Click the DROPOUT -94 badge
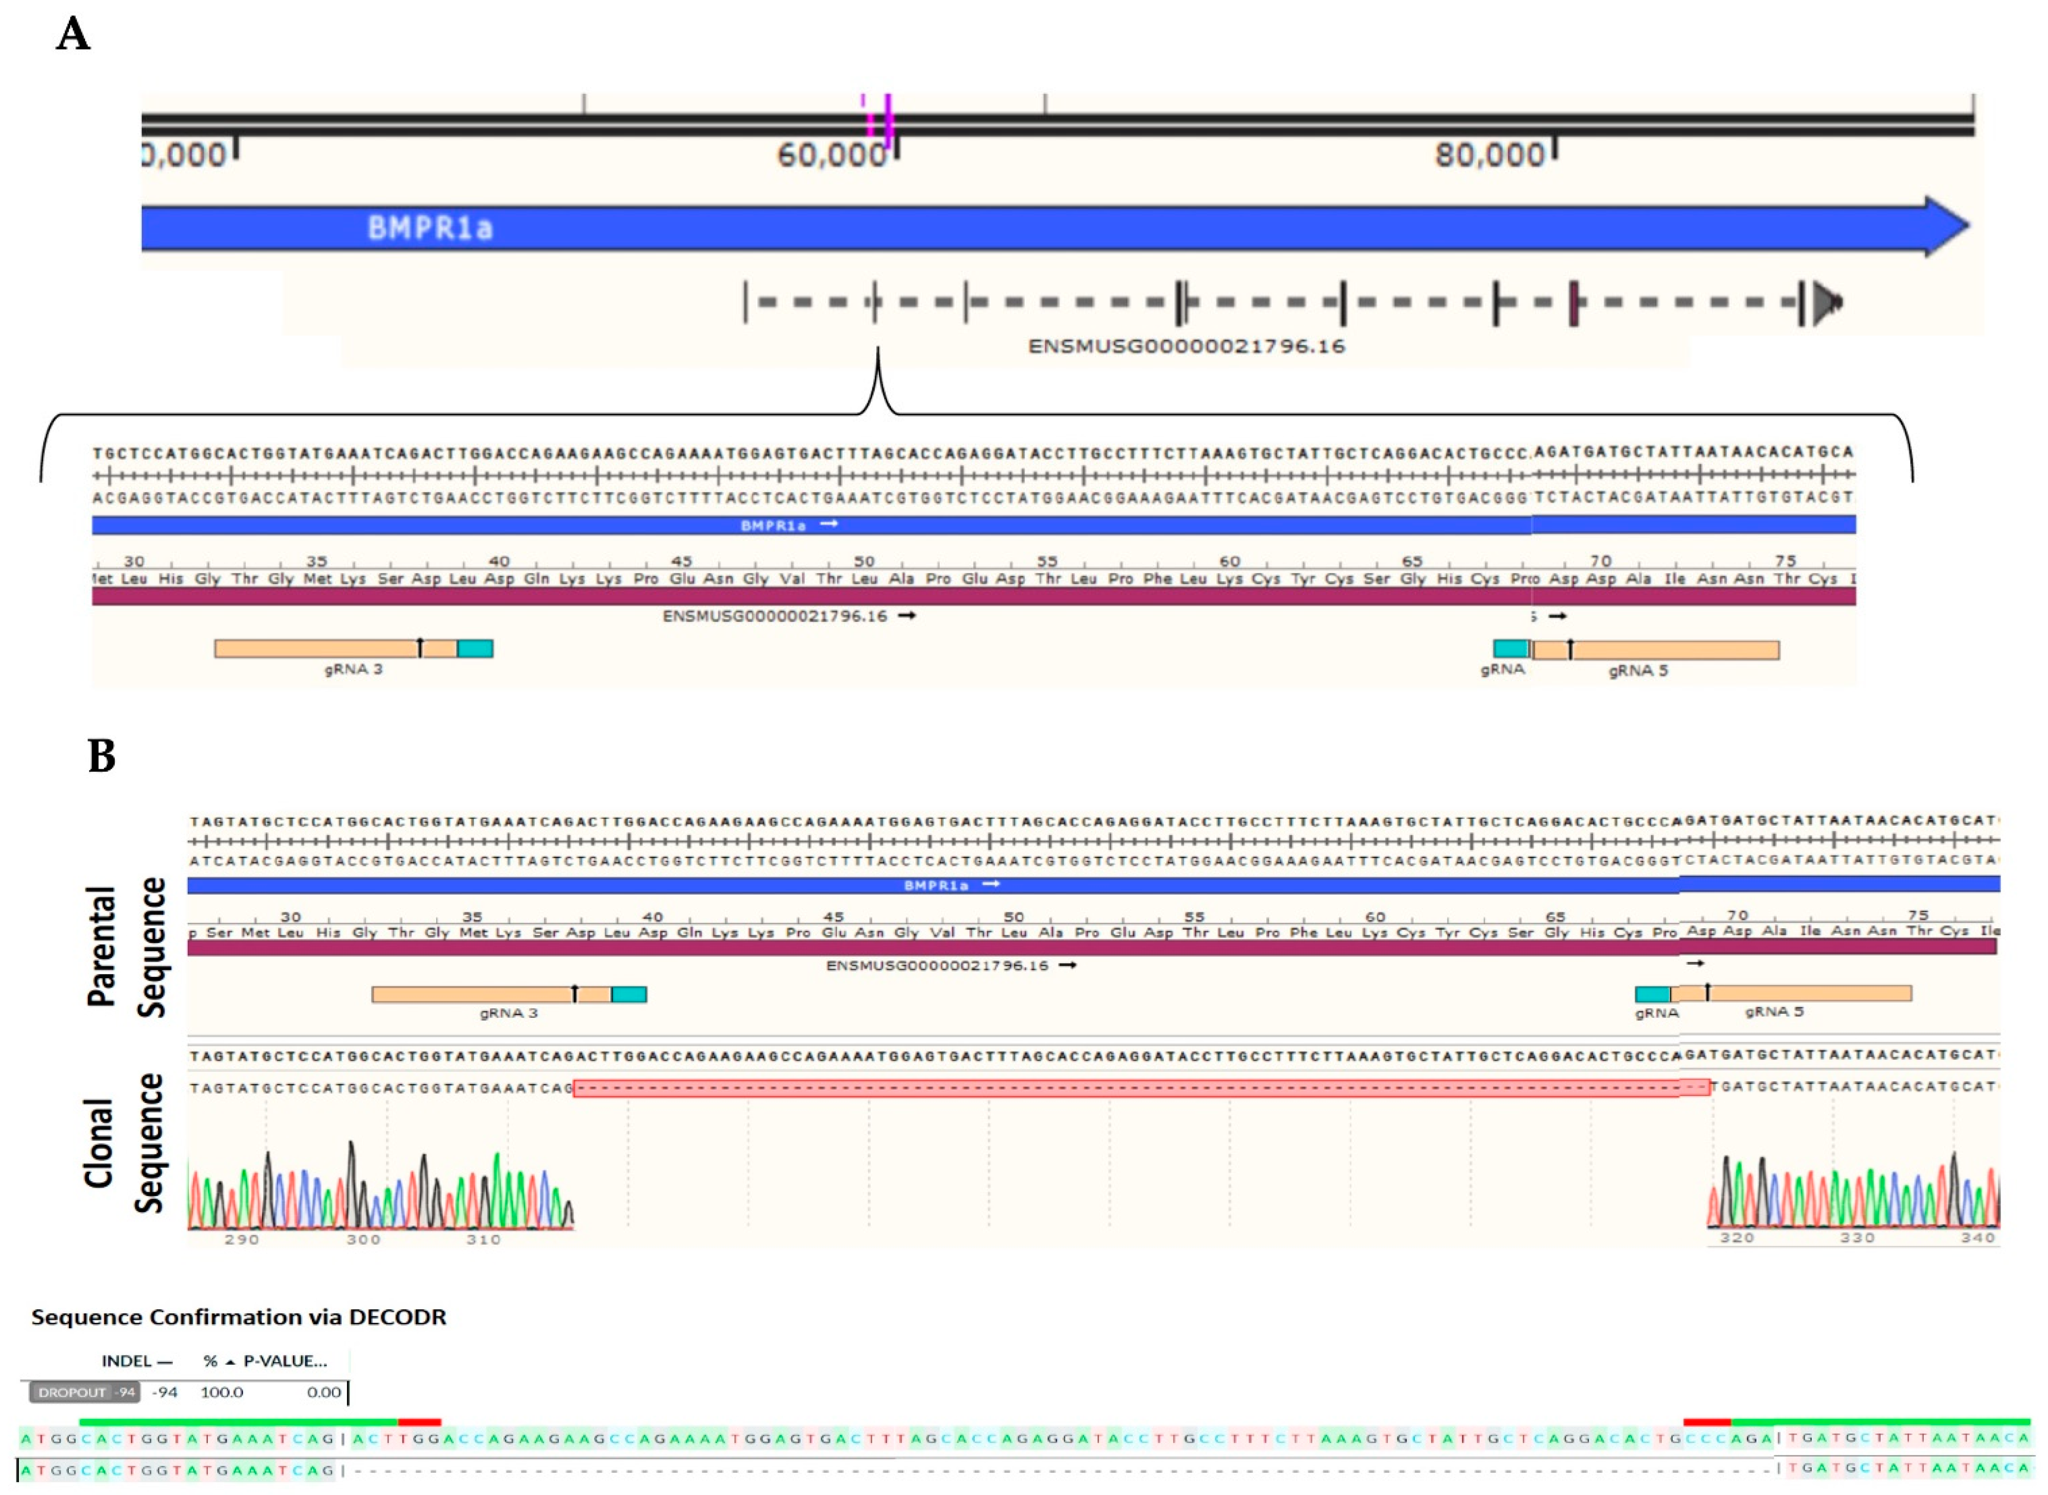Viewport: 2048px width, 1495px height. point(84,1393)
